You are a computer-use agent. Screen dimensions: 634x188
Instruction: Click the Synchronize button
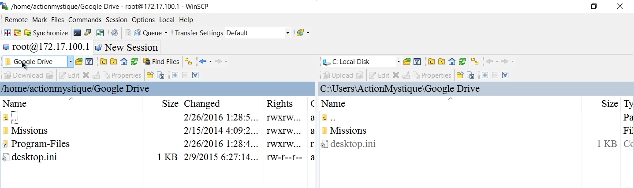pos(46,33)
